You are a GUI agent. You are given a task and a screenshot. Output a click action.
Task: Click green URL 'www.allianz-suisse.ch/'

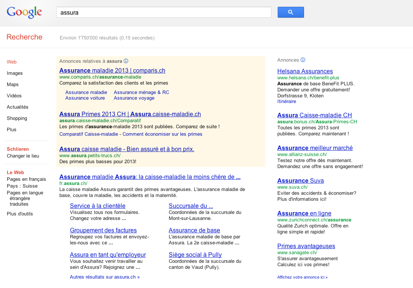tap(302, 155)
